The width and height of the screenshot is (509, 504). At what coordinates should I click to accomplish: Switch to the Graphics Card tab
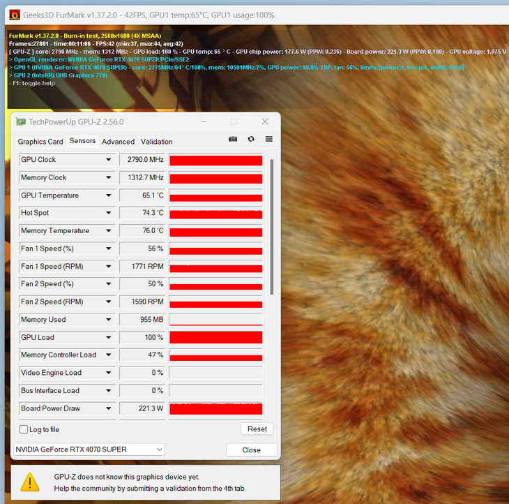(x=40, y=142)
